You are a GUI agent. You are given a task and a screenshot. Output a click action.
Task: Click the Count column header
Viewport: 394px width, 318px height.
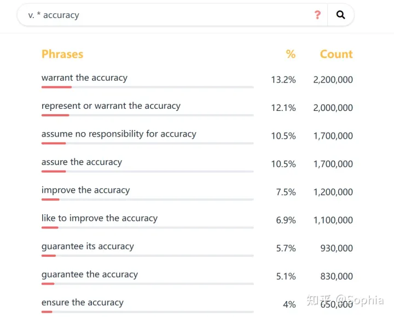pos(336,54)
